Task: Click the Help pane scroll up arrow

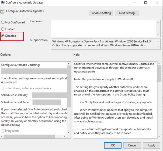Action: click(x=159, y=63)
